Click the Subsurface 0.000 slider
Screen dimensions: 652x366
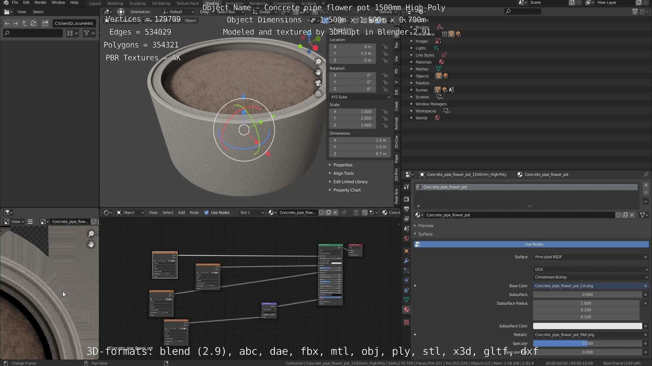point(587,295)
